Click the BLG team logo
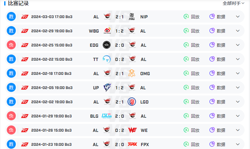The width and height of the screenshot is (250, 149). (x=107, y=116)
